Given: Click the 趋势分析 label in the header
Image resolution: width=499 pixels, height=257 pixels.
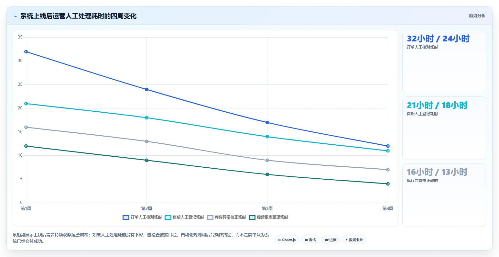Looking at the screenshot, I should [477, 16].
